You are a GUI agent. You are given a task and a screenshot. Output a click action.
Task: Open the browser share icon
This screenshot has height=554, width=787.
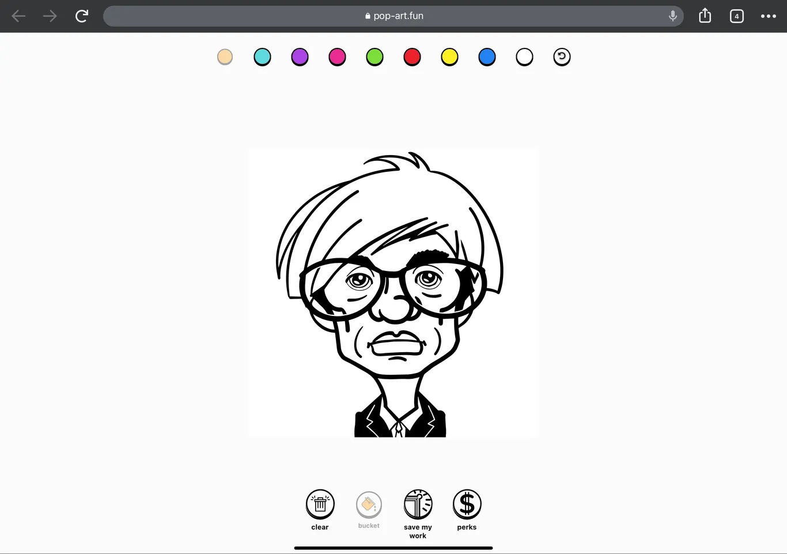point(704,16)
